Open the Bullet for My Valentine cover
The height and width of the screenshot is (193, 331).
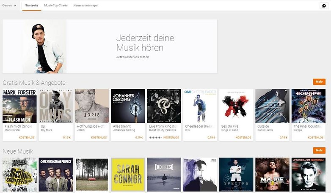pos(164,106)
